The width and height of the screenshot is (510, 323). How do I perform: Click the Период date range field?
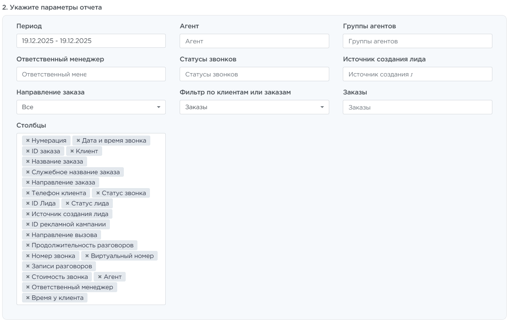point(91,41)
